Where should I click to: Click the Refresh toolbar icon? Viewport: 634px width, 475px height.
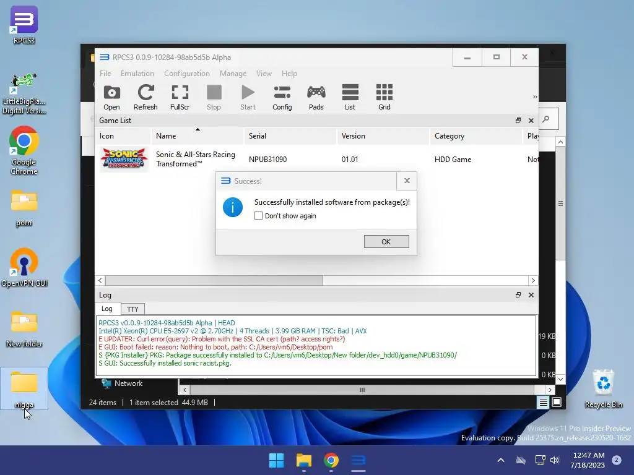tap(145, 97)
